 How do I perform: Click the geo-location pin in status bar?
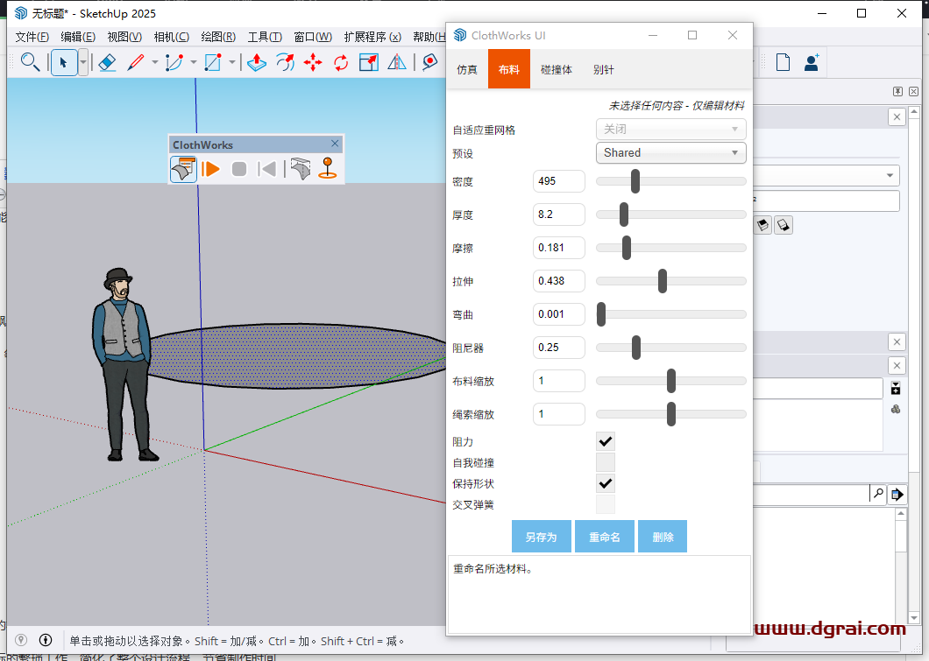click(21, 640)
